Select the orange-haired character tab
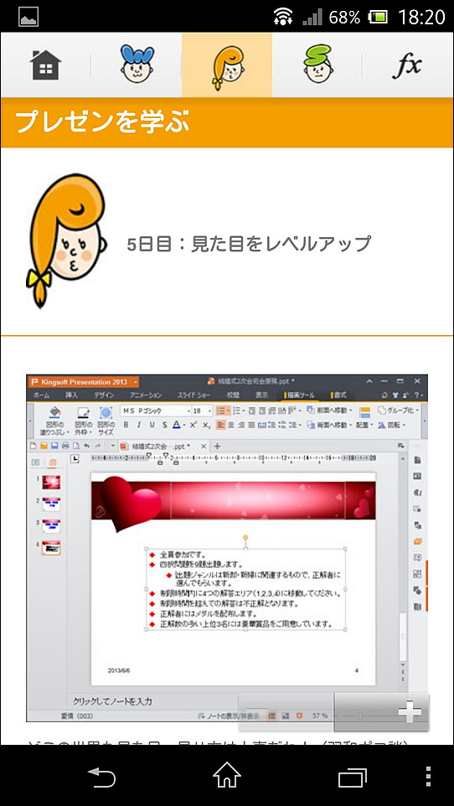Screen dimensions: 454x806 (227, 66)
